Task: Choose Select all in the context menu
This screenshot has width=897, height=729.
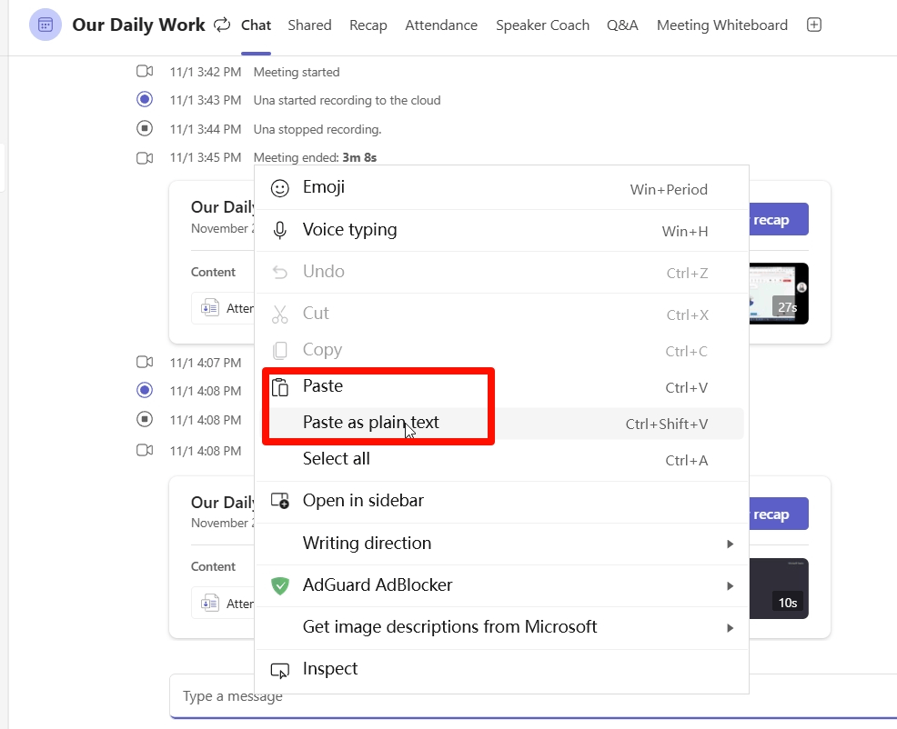Action: click(x=501, y=459)
